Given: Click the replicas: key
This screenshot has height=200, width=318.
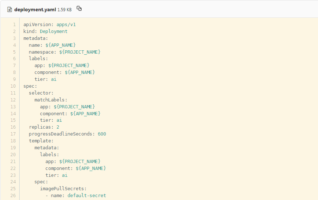Looking at the screenshot, I should [41, 127].
